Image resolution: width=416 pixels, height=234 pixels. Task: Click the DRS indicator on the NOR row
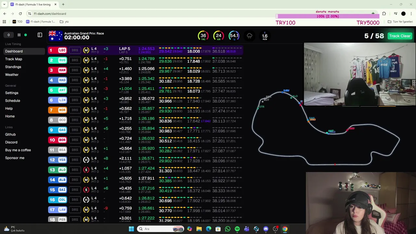tap(75, 110)
